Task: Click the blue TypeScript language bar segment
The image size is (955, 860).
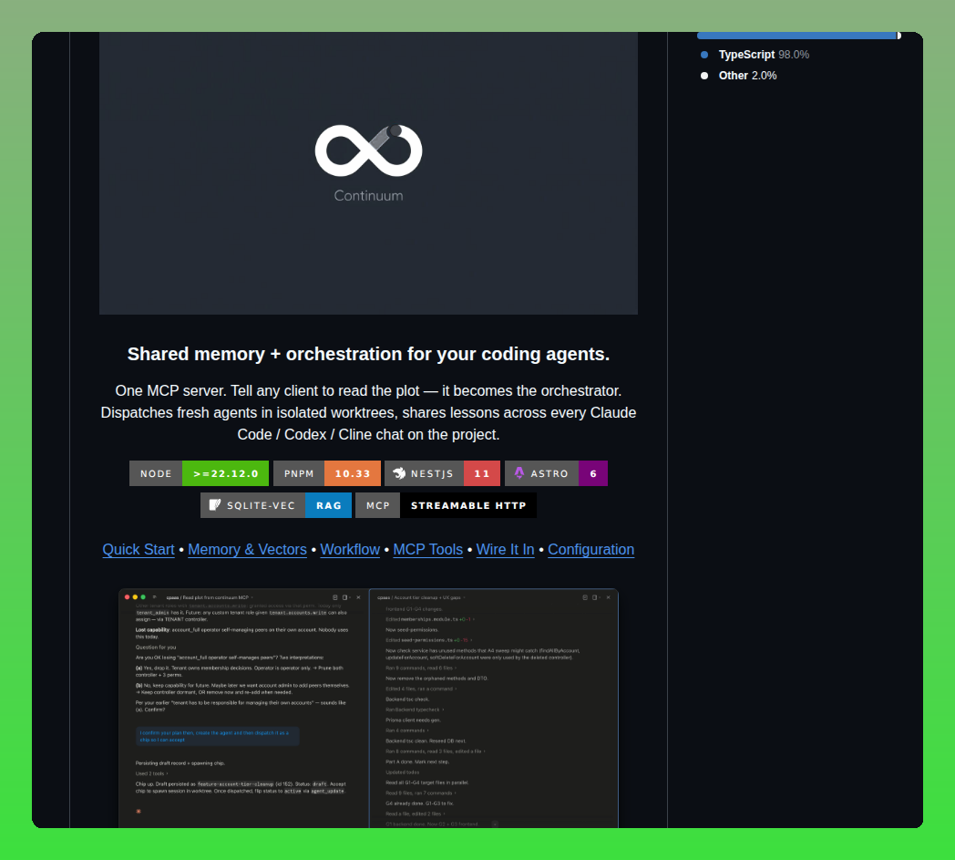Action: [x=796, y=36]
